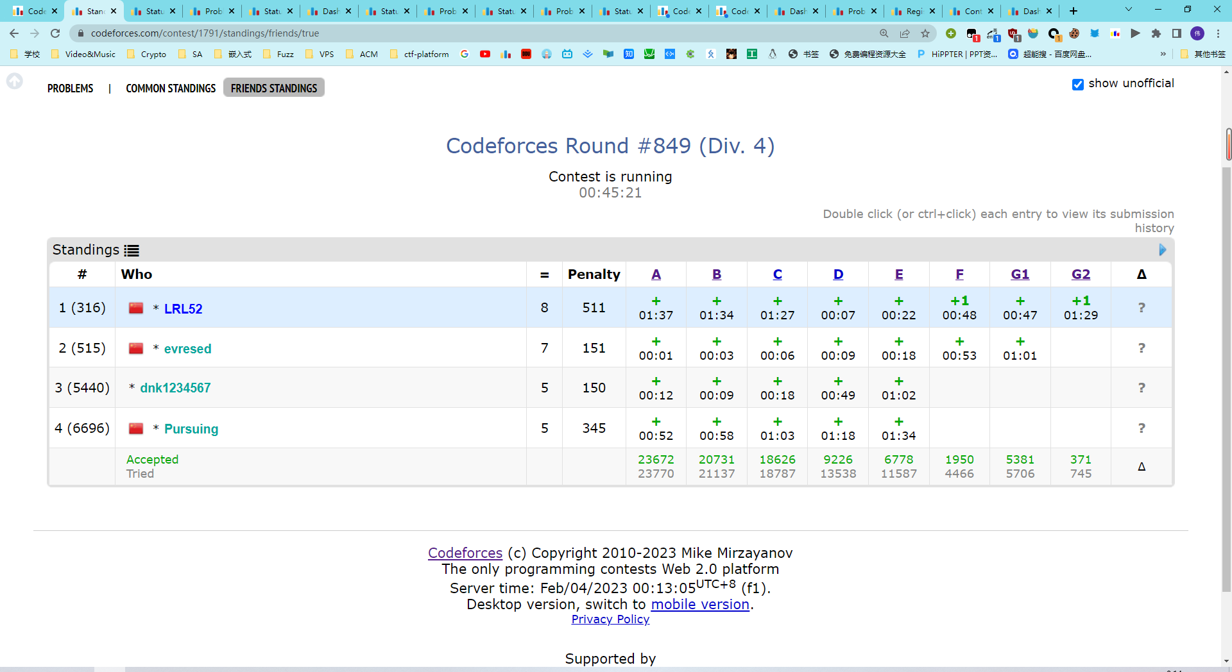Image resolution: width=1232 pixels, height=672 pixels.
Task: Expand the hidden bookmarks overflow chevron
Action: 1163,55
